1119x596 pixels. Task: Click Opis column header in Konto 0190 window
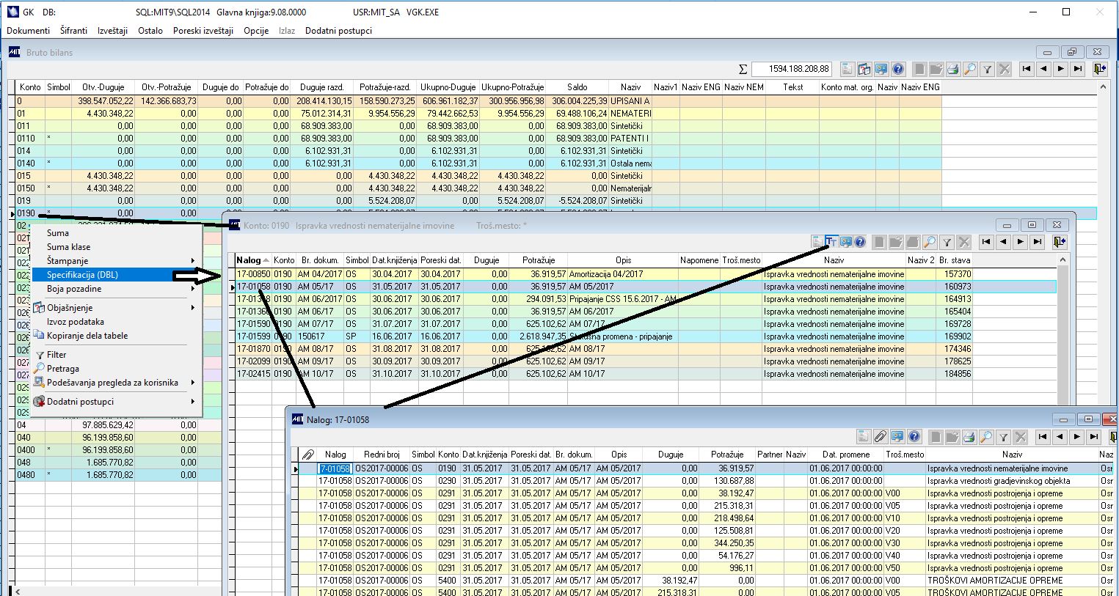[623, 260]
